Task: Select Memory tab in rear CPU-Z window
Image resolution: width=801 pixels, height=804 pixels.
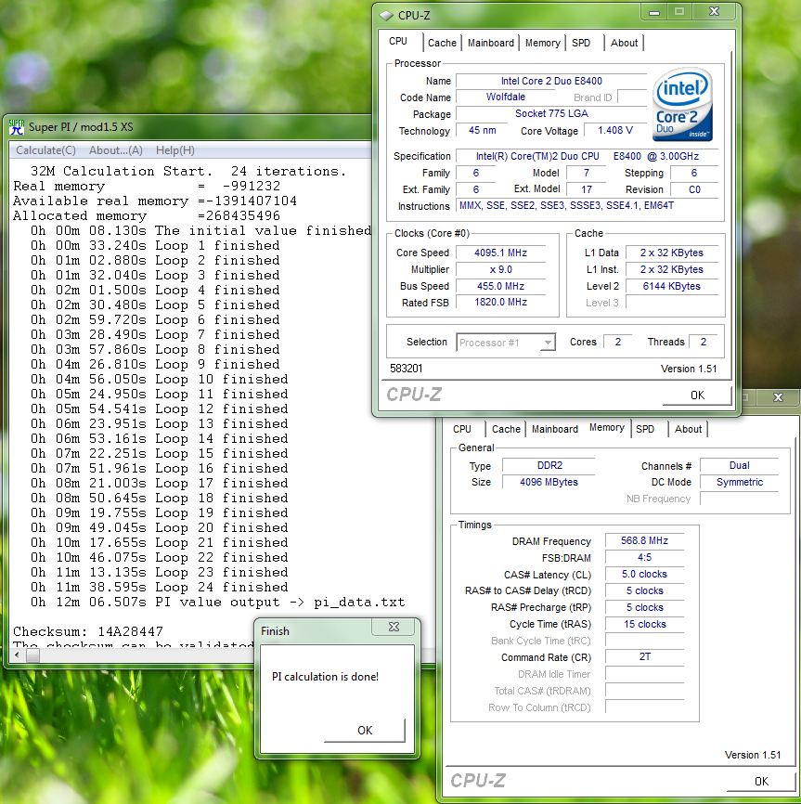Action: click(x=607, y=428)
